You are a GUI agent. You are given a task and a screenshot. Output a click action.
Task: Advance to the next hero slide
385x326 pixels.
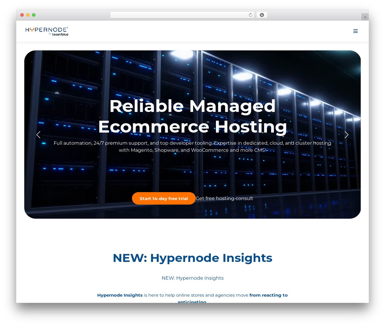click(346, 135)
